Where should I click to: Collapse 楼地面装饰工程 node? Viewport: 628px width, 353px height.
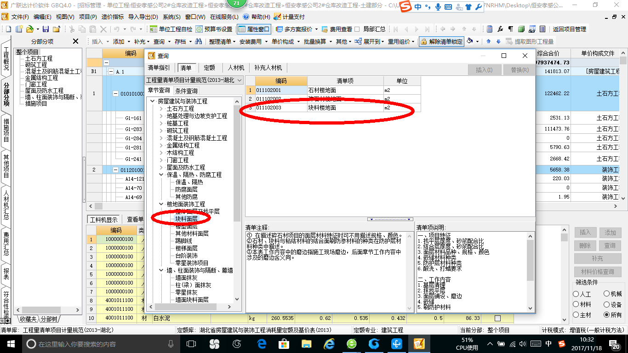point(161,205)
